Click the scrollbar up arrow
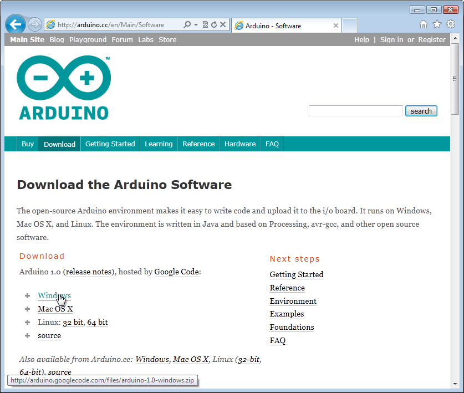464x393 pixels. pos(455,38)
